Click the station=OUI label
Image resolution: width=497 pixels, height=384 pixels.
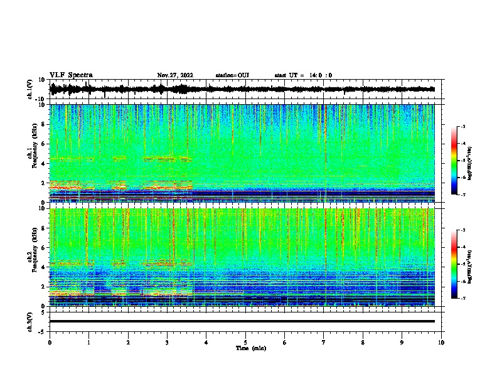click(x=232, y=75)
